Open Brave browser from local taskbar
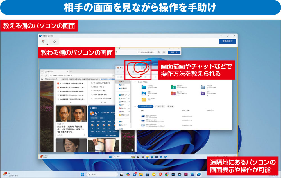281x178 pixels. pos(160,174)
